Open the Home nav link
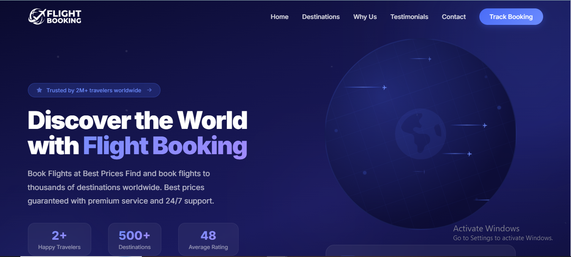Viewport: 571px width, 257px height. [280, 17]
